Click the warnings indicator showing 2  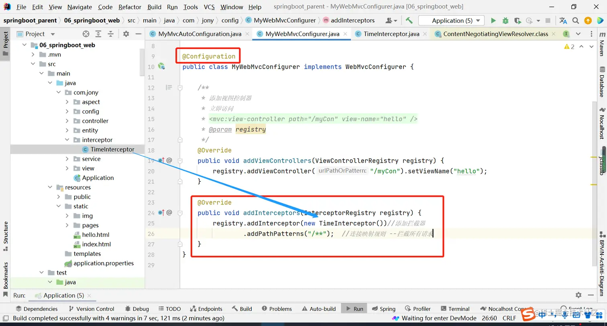point(569,47)
